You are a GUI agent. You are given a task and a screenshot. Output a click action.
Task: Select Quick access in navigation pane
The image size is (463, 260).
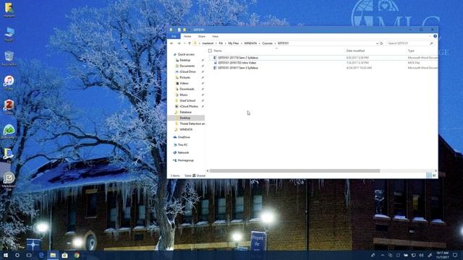[x=186, y=55]
